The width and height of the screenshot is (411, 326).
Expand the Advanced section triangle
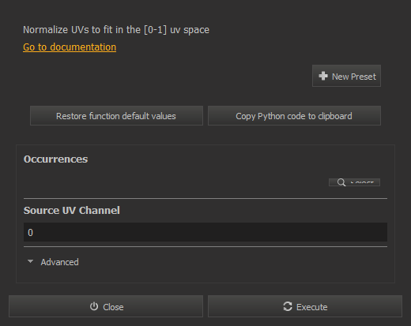click(30, 261)
